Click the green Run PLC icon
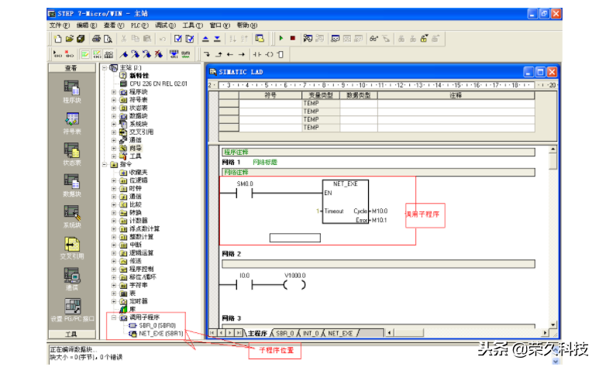 point(281,38)
